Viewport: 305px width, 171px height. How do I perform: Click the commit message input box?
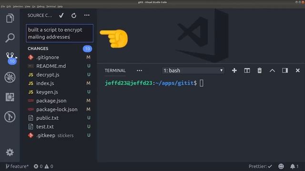[x=60, y=33]
